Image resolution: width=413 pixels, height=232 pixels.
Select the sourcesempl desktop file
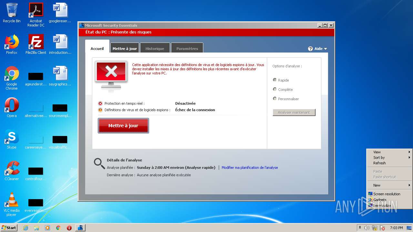(x=60, y=111)
